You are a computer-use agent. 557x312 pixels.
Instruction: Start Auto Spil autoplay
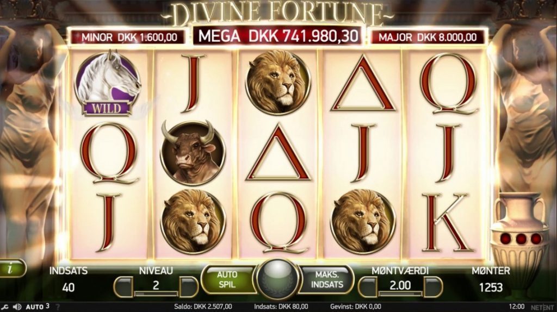tap(227, 280)
